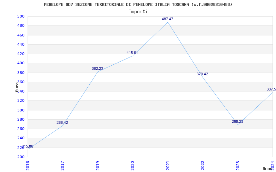Click the 215.86 data label

pos(27,147)
